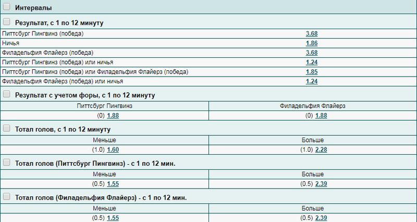Click Меньше header in Тотал голов, с 1 по 12 минуту
The height and width of the screenshot is (222, 417).
[105, 140]
